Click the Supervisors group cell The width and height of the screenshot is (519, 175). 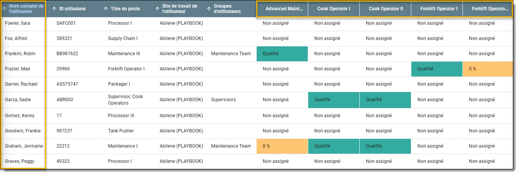coord(223,100)
